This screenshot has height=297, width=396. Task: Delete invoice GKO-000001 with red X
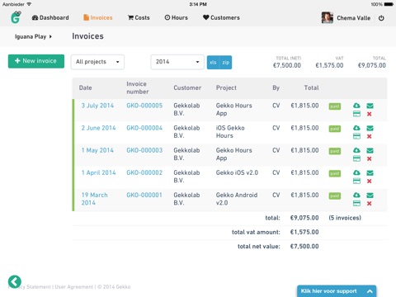click(x=370, y=204)
